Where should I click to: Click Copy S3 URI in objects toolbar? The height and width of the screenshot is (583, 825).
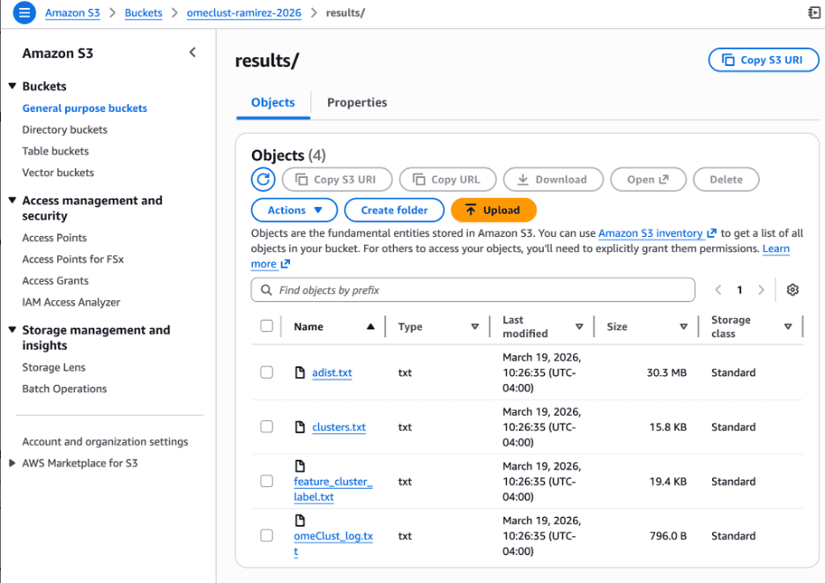337,180
